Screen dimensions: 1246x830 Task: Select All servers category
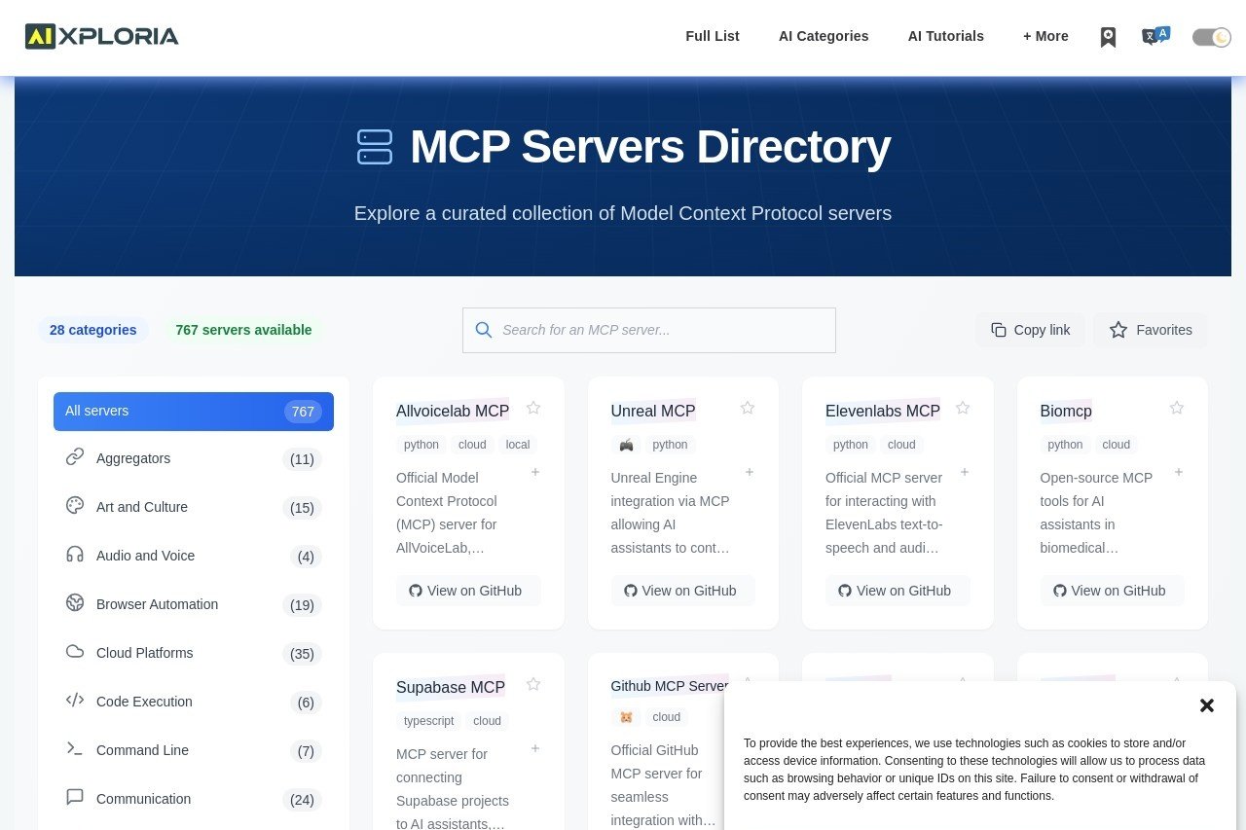click(x=194, y=412)
